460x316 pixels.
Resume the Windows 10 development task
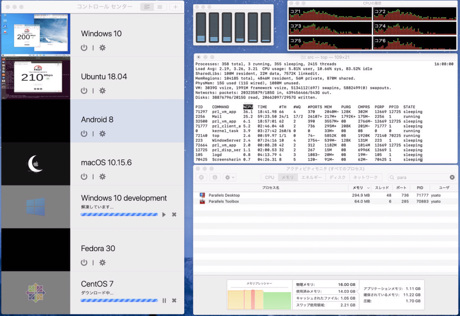pyautogui.click(x=164, y=215)
